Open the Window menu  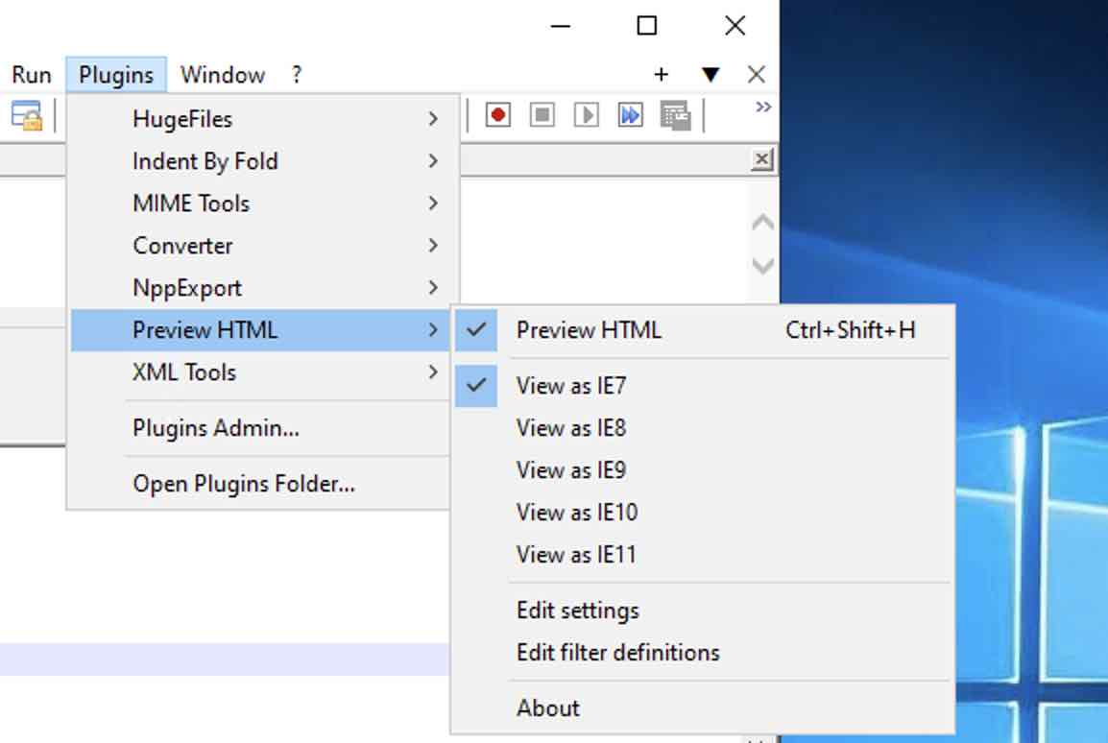click(224, 74)
